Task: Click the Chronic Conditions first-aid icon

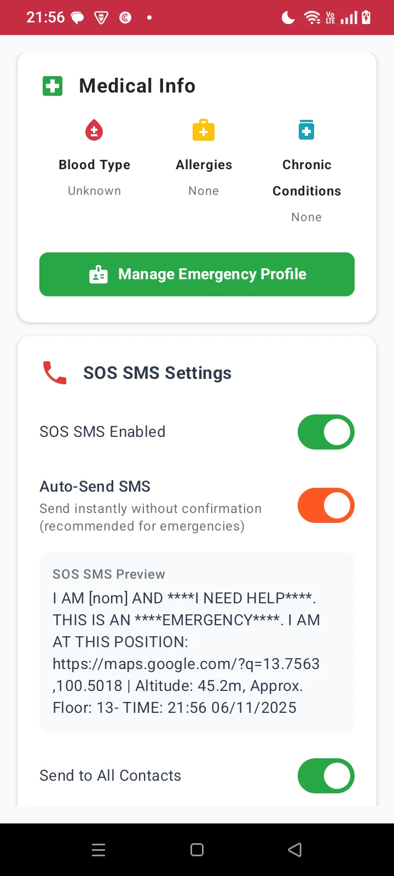Action: click(306, 129)
